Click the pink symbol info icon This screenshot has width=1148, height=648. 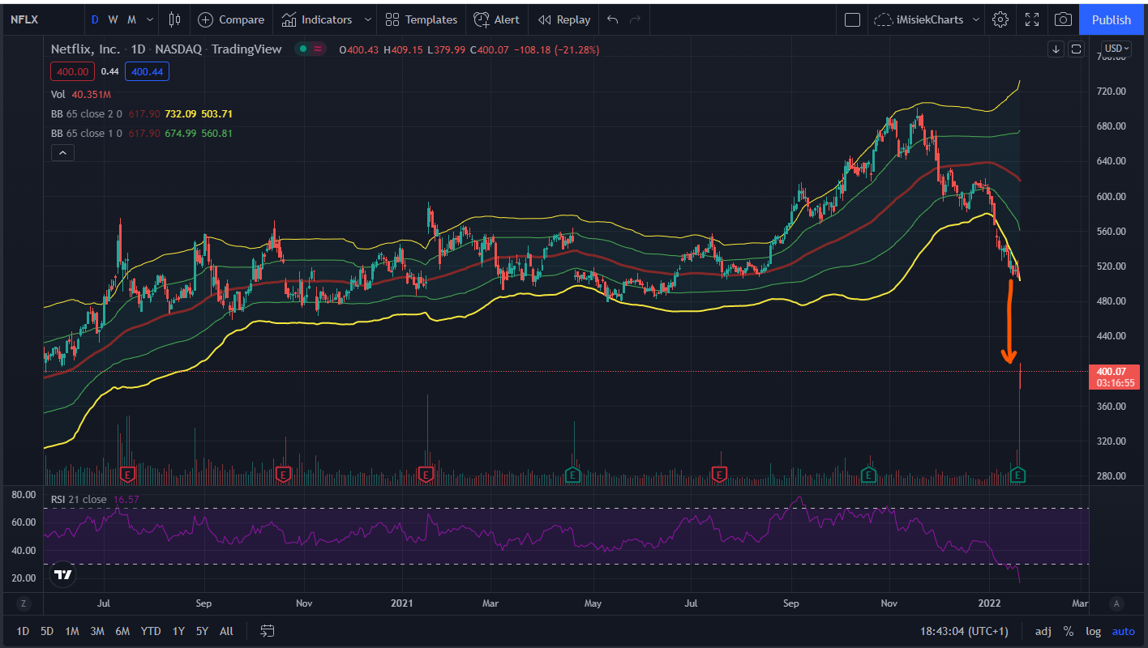click(x=318, y=49)
